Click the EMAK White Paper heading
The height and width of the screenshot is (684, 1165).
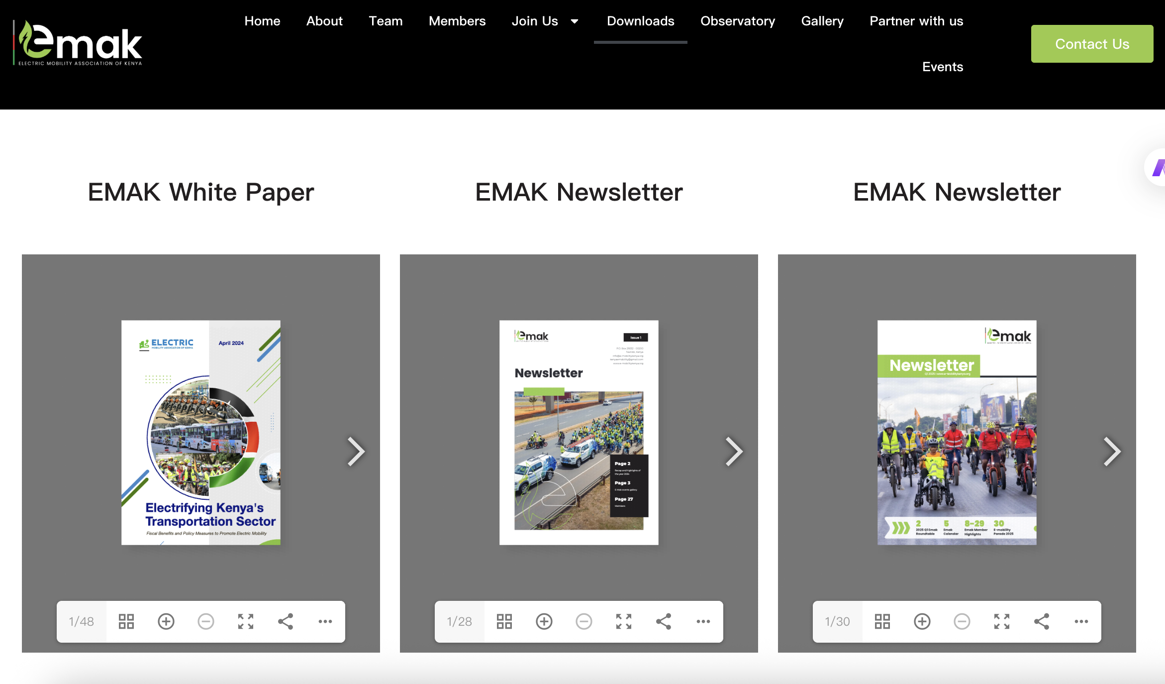[x=201, y=193]
